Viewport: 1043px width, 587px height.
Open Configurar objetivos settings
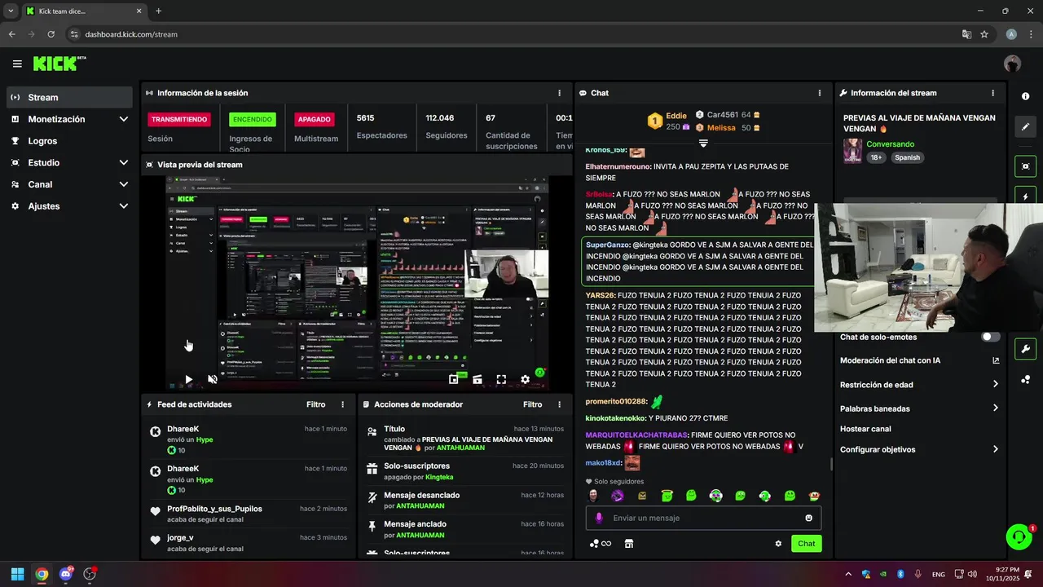(919, 449)
